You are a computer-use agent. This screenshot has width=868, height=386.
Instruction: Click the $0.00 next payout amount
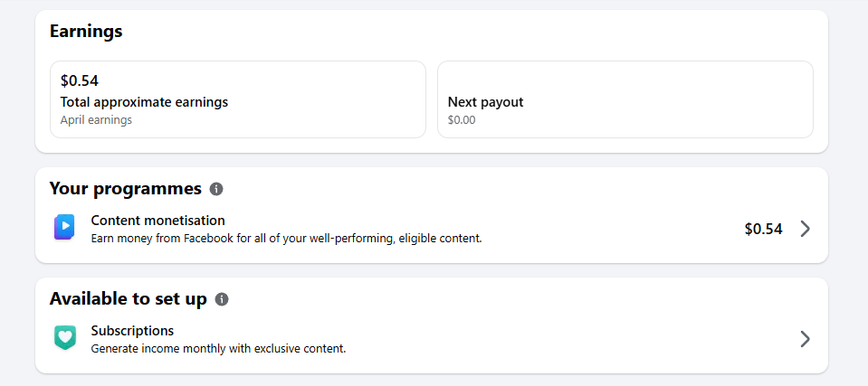[x=462, y=120]
